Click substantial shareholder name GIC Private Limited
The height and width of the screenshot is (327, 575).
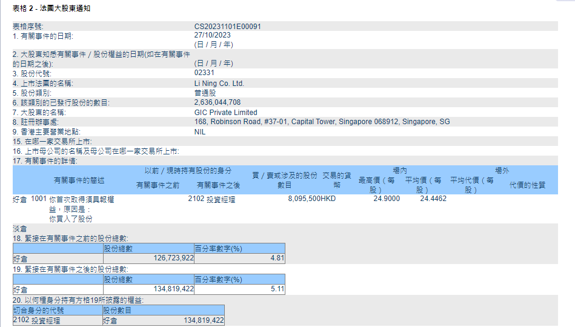[225, 113]
